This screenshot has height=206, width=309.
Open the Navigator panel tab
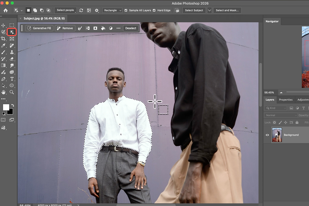point(272,21)
